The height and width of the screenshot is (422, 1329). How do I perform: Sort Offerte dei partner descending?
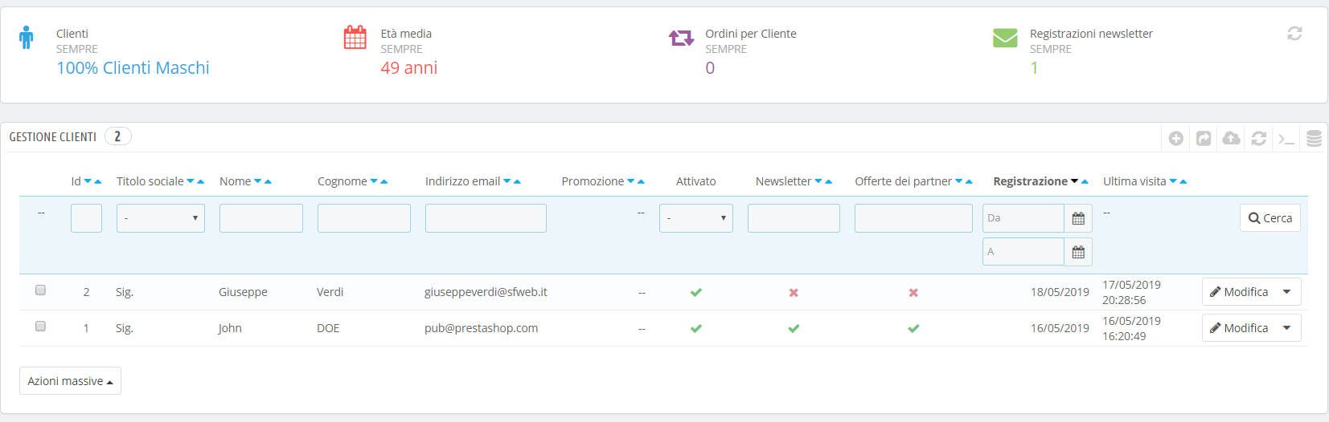click(x=959, y=181)
